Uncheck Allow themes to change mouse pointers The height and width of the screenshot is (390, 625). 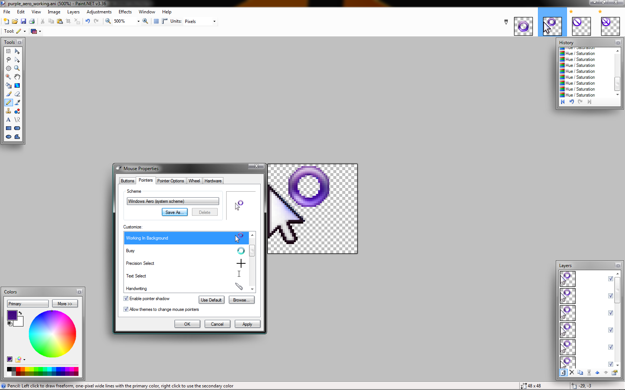pos(126,309)
